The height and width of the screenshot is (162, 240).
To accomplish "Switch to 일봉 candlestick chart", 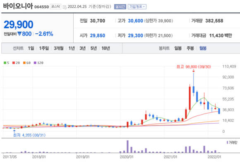I will pos(178,48).
